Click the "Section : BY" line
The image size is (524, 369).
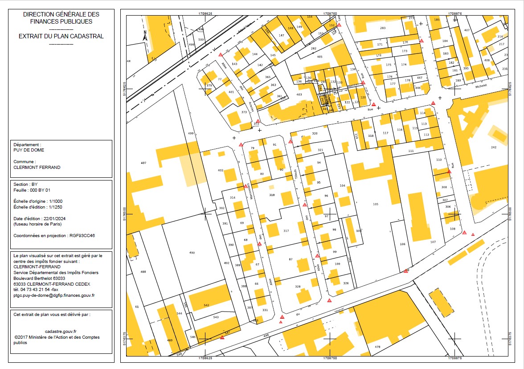point(25,184)
